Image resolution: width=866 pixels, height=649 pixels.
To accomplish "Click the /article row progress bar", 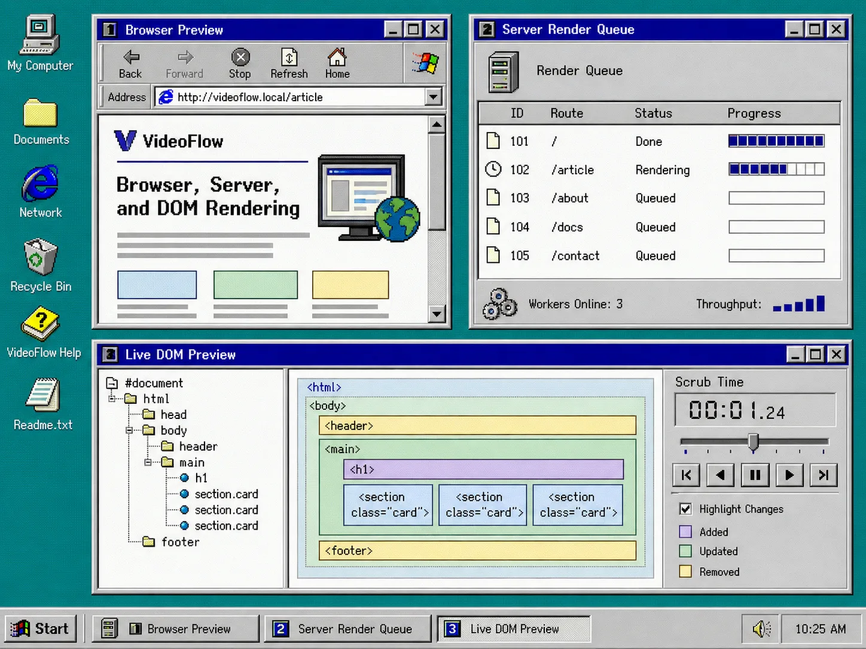I will [x=776, y=169].
